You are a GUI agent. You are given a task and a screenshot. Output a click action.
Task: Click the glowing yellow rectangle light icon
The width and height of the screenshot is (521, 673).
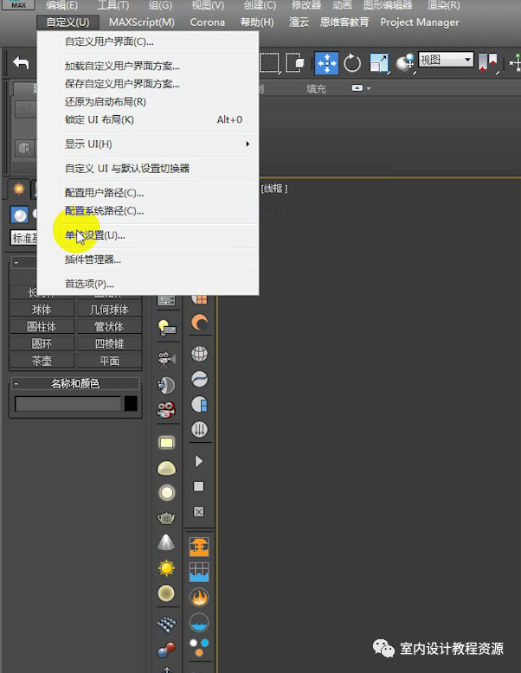167,443
